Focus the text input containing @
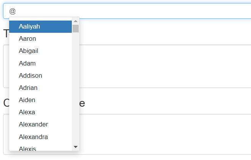 pyautogui.click(x=127, y=11)
